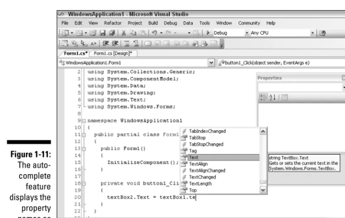Image resolution: width=345 pixels, height=218 pixels.
Task: Open the Community menu
Action: coord(249,23)
